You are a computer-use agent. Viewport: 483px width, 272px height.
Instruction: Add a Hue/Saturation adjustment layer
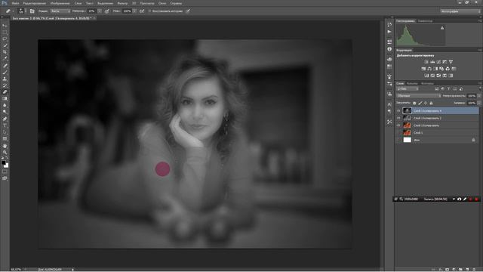[423, 69]
